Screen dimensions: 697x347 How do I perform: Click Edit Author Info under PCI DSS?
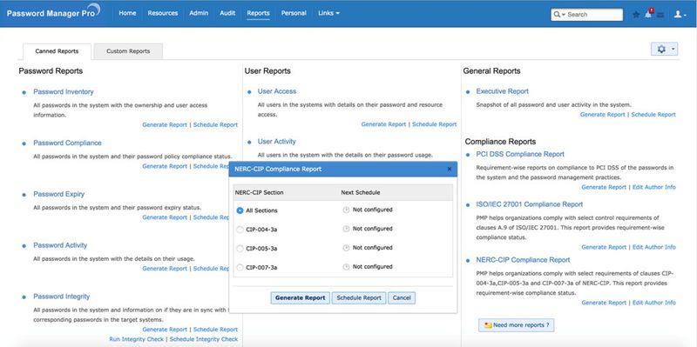pos(654,187)
